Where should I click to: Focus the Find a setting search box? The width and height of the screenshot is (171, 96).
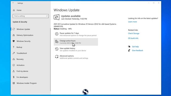click(31, 16)
